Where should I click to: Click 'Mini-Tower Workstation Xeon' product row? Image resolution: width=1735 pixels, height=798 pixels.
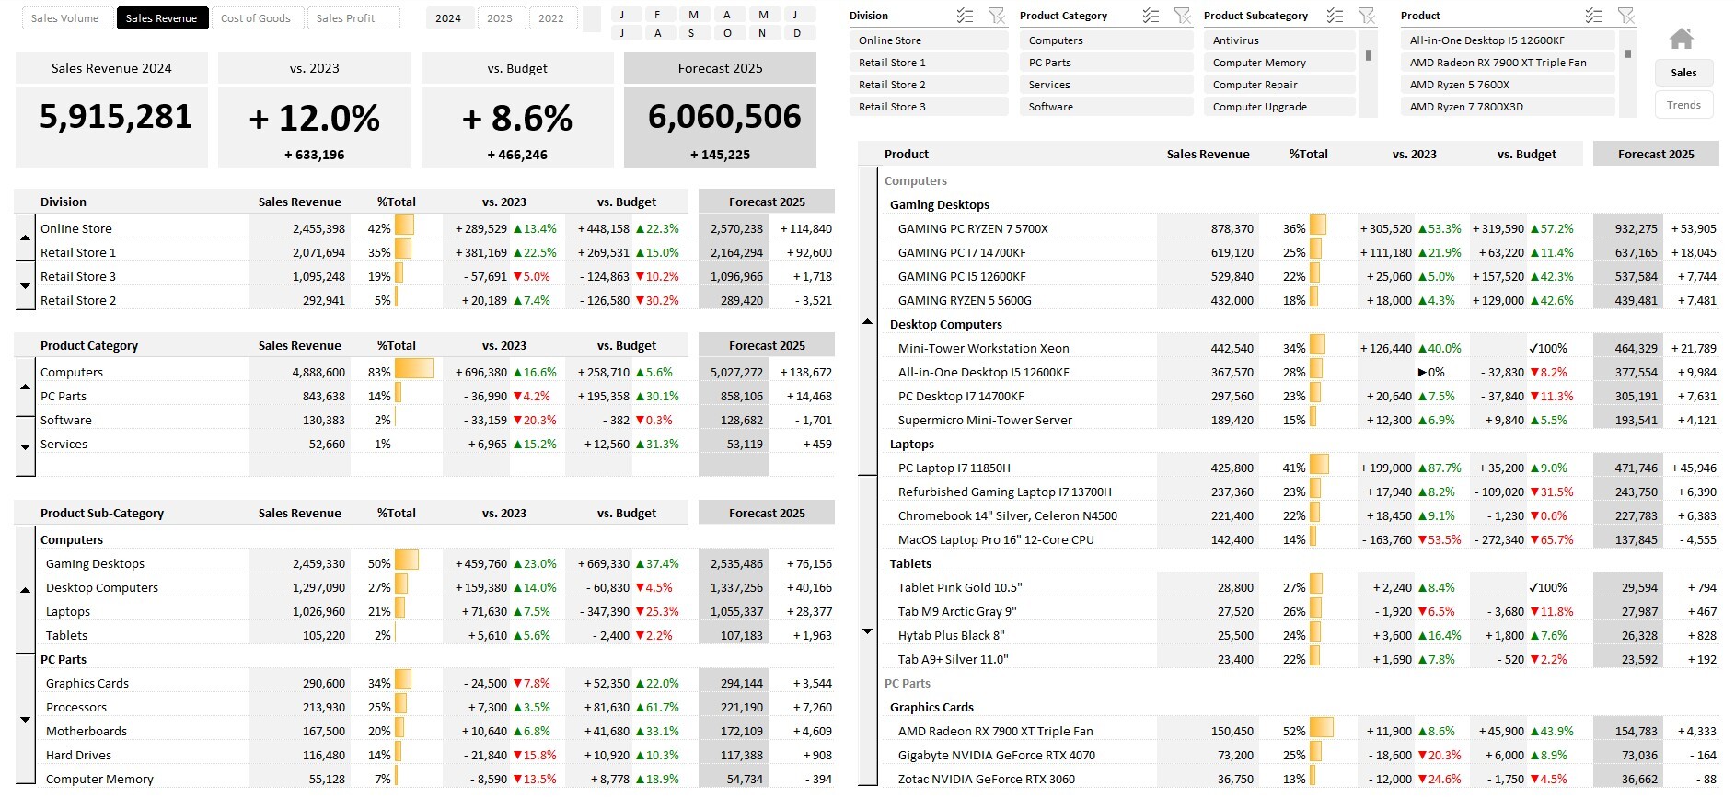[x=1300, y=348]
